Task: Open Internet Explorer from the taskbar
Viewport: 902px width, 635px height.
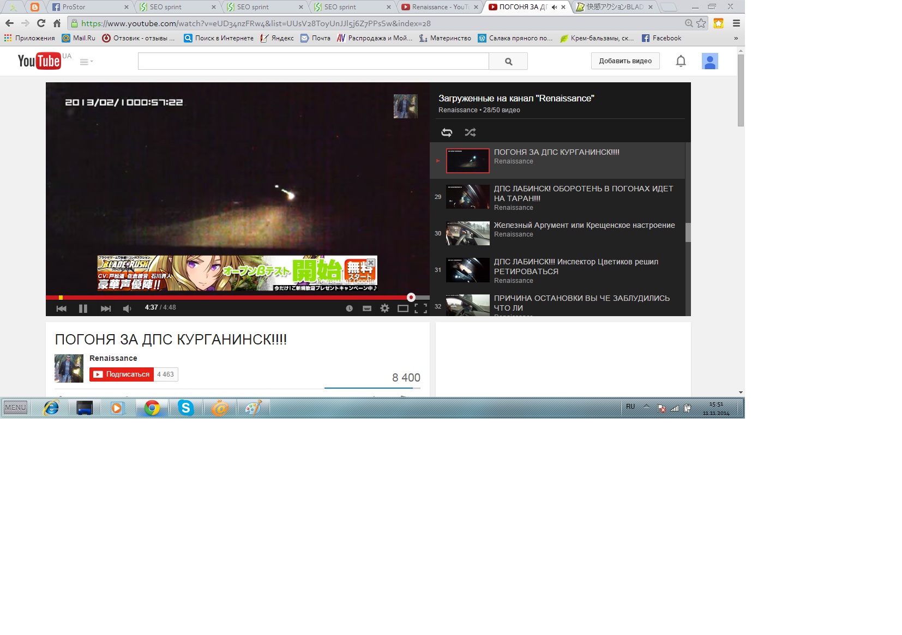Action: tap(51, 408)
